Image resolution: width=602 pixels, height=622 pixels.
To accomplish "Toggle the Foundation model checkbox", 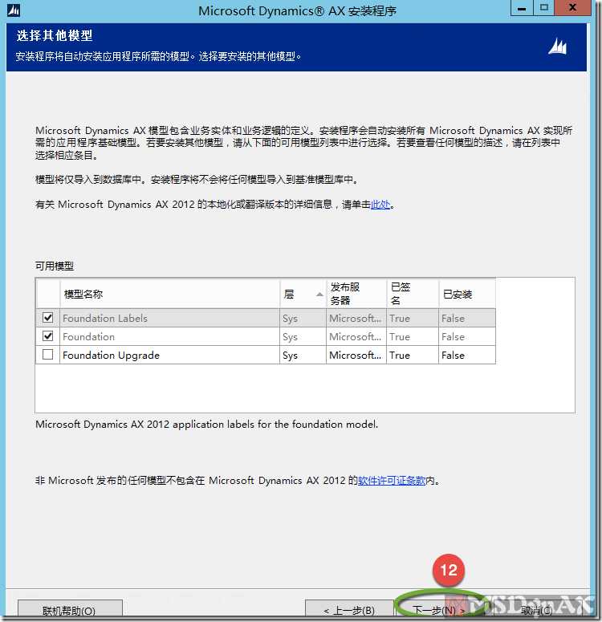I will tap(48, 336).
